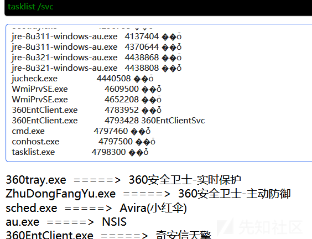312x239 pixels.
Task: Click the conhost.exe process row
Action: 84,142
